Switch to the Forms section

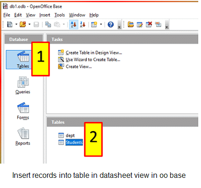click(x=23, y=111)
